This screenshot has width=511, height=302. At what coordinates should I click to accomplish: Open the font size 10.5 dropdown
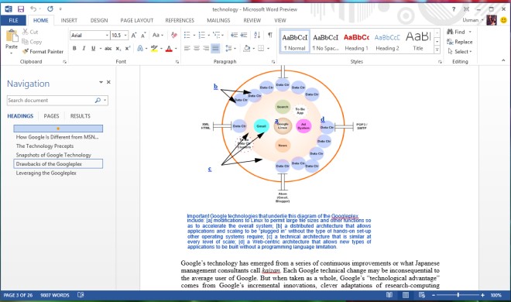(x=125, y=35)
